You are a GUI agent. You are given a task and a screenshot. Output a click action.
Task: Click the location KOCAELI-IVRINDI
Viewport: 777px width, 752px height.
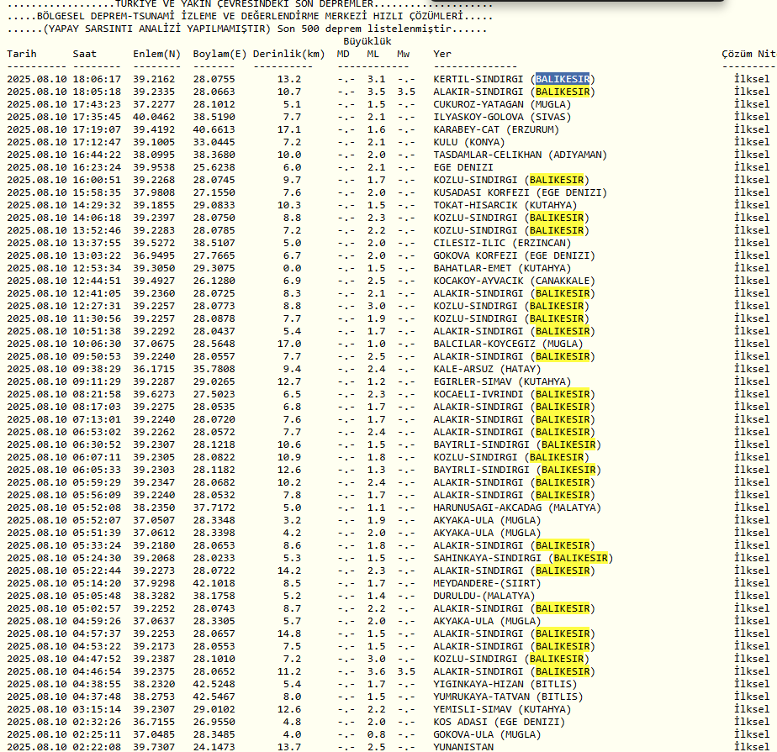click(x=478, y=394)
